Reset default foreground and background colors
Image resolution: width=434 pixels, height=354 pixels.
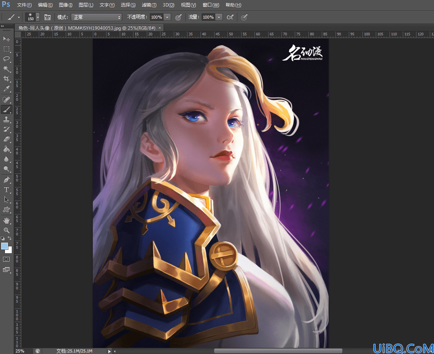(x=3, y=238)
